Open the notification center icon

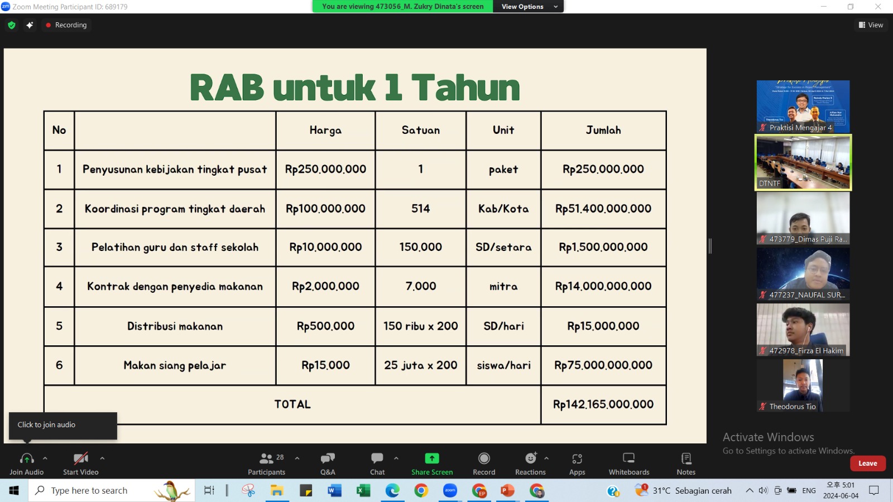pyautogui.click(x=874, y=490)
